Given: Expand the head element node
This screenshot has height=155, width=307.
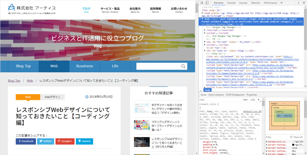Looking at the screenshot, I should 203,13.
